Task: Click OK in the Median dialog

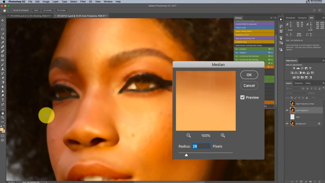Action: [249, 75]
